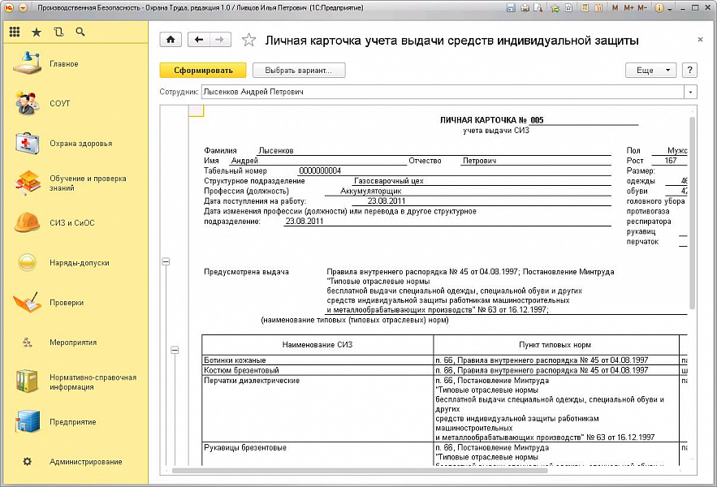Screen dimensions: 717x487
Task: Open the СИЗ и СиОС section
Action: tap(72, 223)
